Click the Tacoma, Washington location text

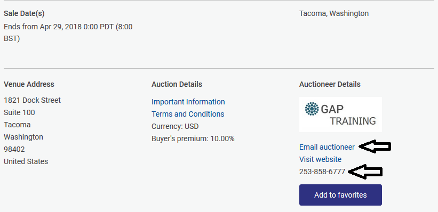[x=334, y=13]
